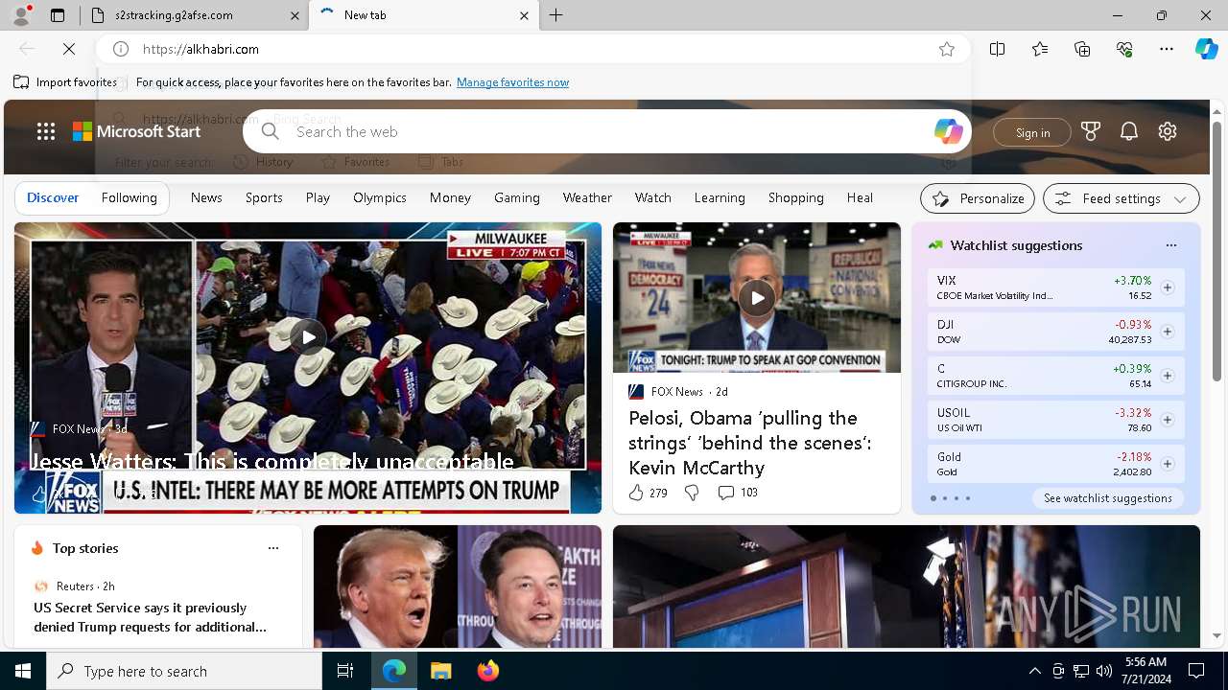The height and width of the screenshot is (690, 1228).
Task: Open Copilot sidebar icon
Action: [1206, 49]
